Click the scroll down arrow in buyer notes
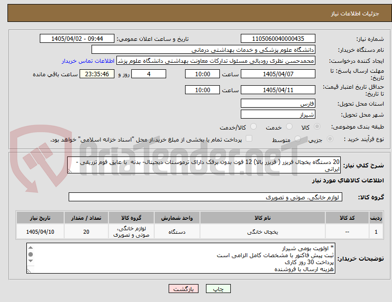The width and height of the screenshot is (392, 302). [30, 261]
